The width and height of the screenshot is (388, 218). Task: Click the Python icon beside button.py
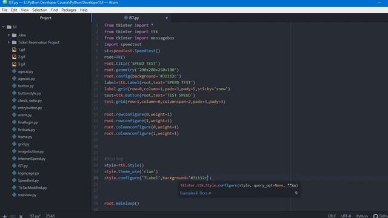tap(14, 86)
